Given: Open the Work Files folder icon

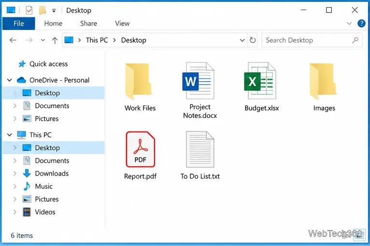Looking at the screenshot, I should pyautogui.click(x=138, y=81).
